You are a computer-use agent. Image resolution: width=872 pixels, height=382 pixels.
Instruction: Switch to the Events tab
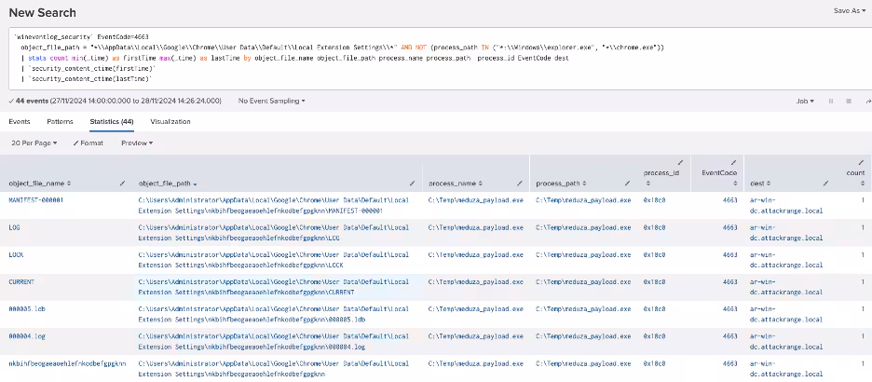pos(20,121)
